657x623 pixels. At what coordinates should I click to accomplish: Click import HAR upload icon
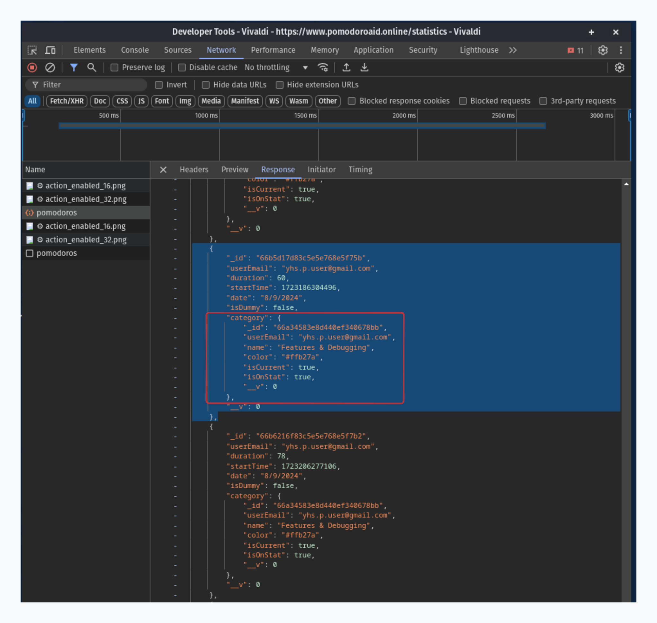346,68
